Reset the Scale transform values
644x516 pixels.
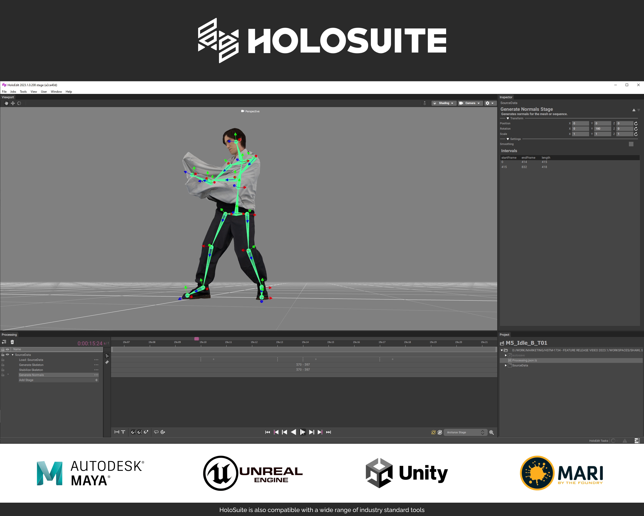point(636,134)
